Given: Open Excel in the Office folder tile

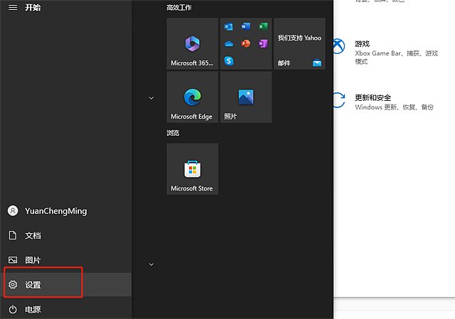Looking at the screenshot, I should point(263,27).
